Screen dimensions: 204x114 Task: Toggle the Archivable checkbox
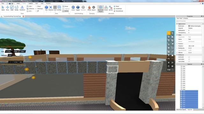[189, 59]
